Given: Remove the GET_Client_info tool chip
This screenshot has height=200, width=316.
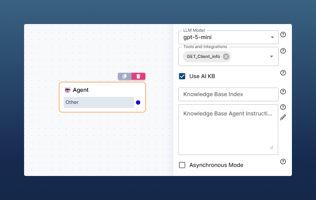Looking at the screenshot, I should click(226, 57).
